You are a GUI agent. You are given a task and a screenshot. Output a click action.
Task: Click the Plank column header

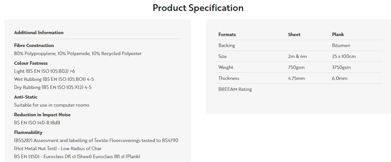point(338,34)
